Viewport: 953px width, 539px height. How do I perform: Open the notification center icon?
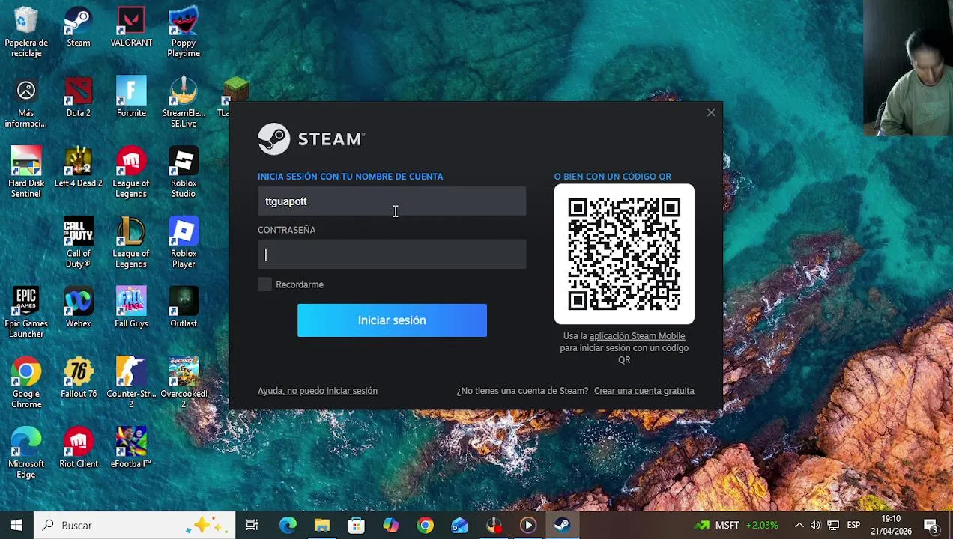coord(931,526)
